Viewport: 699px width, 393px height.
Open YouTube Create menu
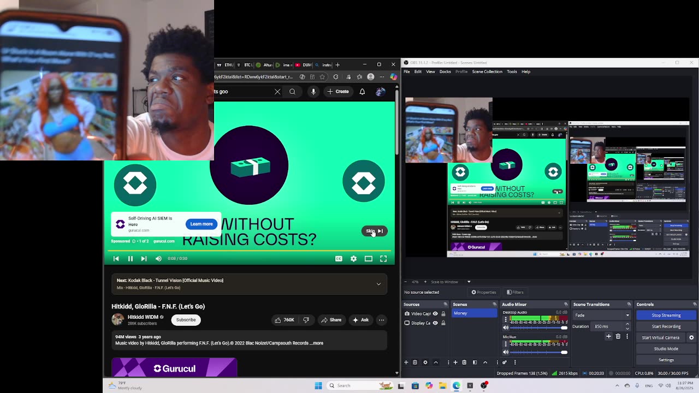point(338,92)
